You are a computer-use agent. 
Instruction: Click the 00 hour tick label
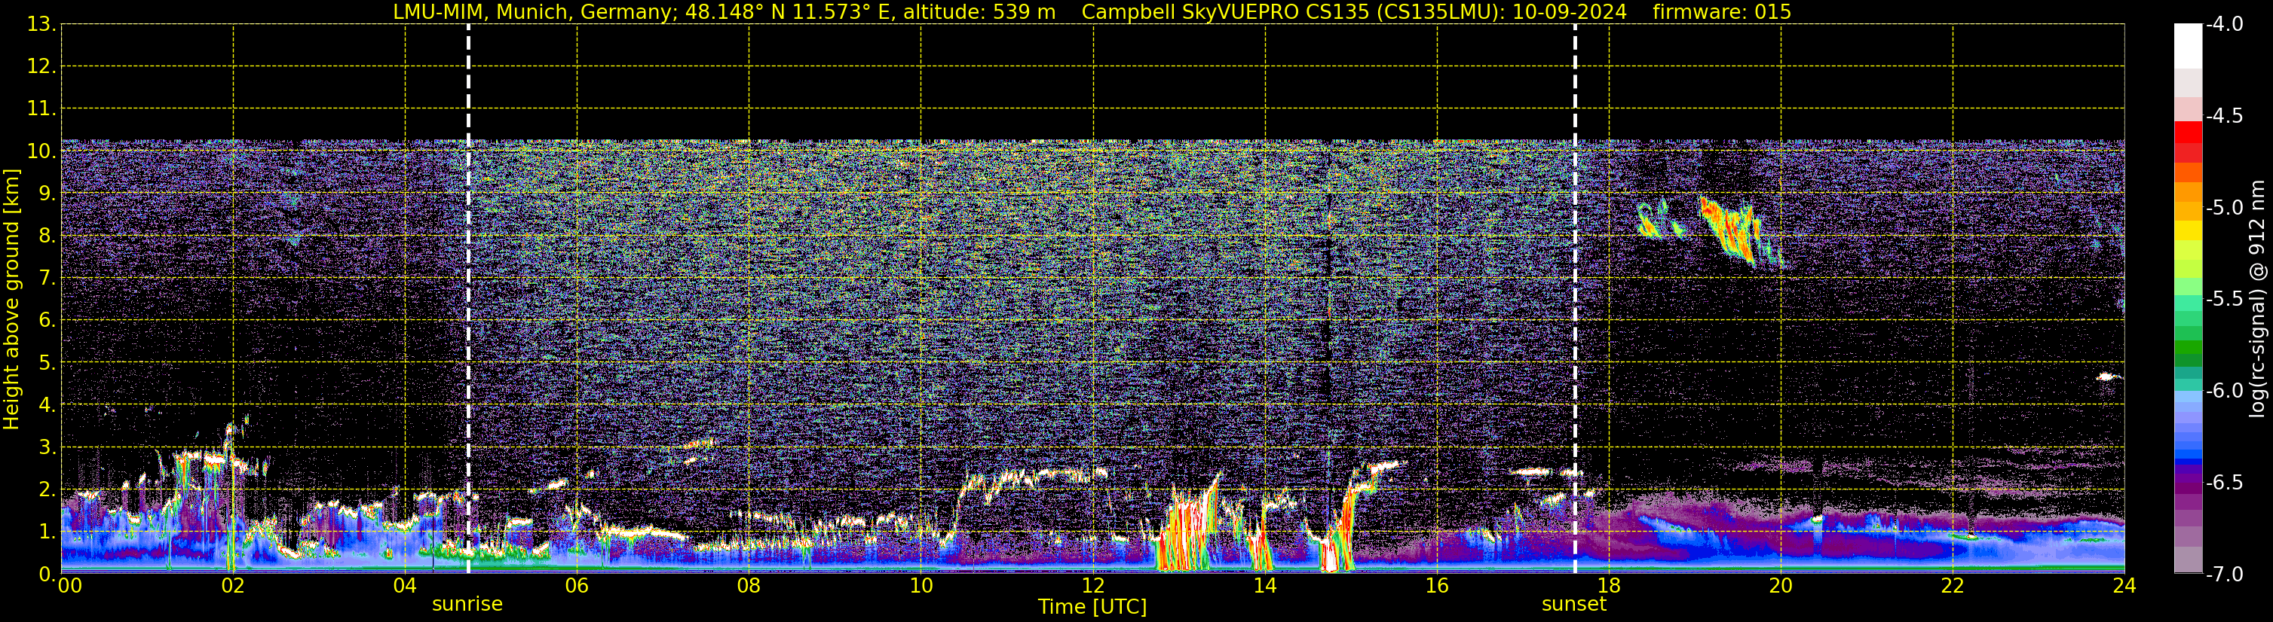[69, 586]
